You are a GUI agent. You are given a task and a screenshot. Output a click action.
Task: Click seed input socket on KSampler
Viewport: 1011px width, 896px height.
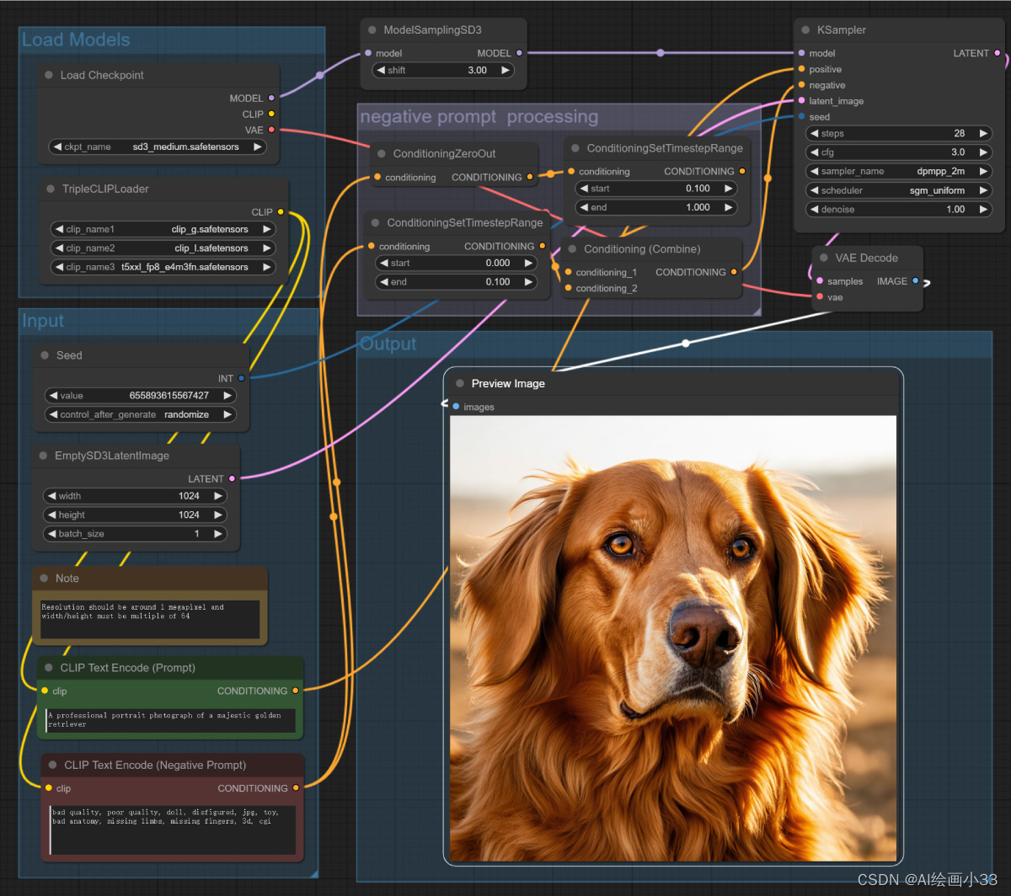point(801,117)
